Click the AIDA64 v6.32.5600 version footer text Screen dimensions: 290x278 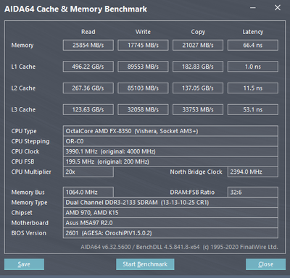179,247
